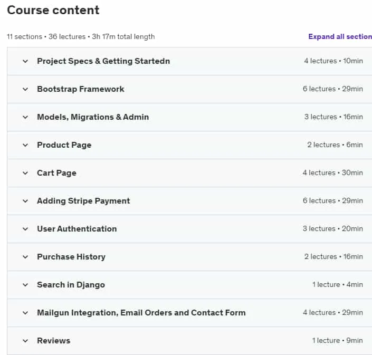Click the Purchase History chevron icon

[x=25, y=257]
